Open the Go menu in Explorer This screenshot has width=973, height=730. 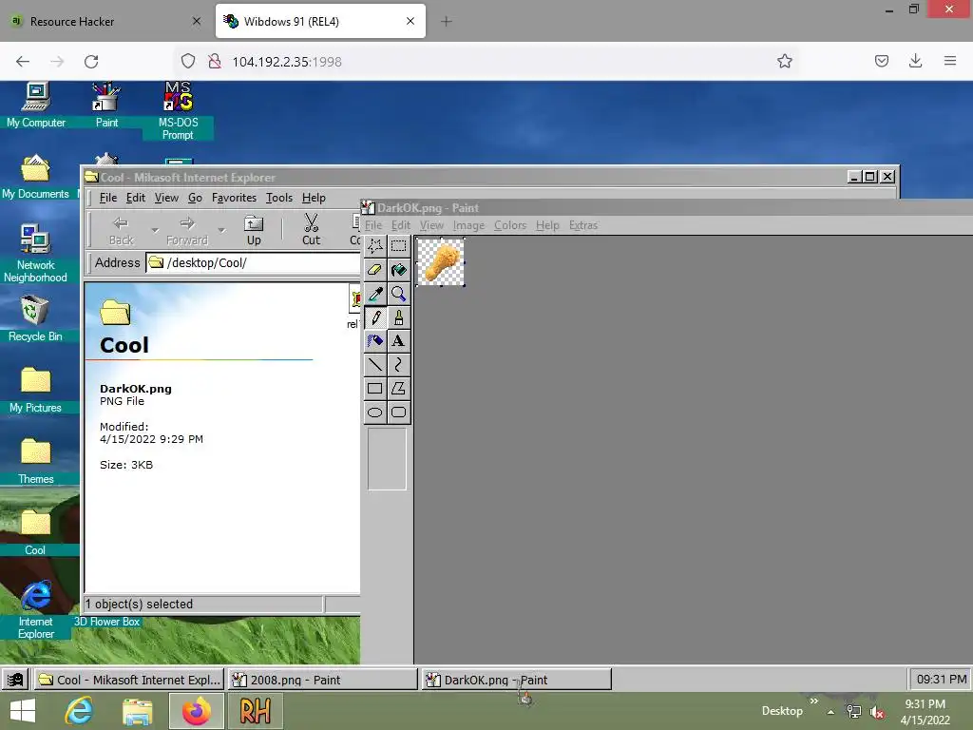pyautogui.click(x=195, y=198)
